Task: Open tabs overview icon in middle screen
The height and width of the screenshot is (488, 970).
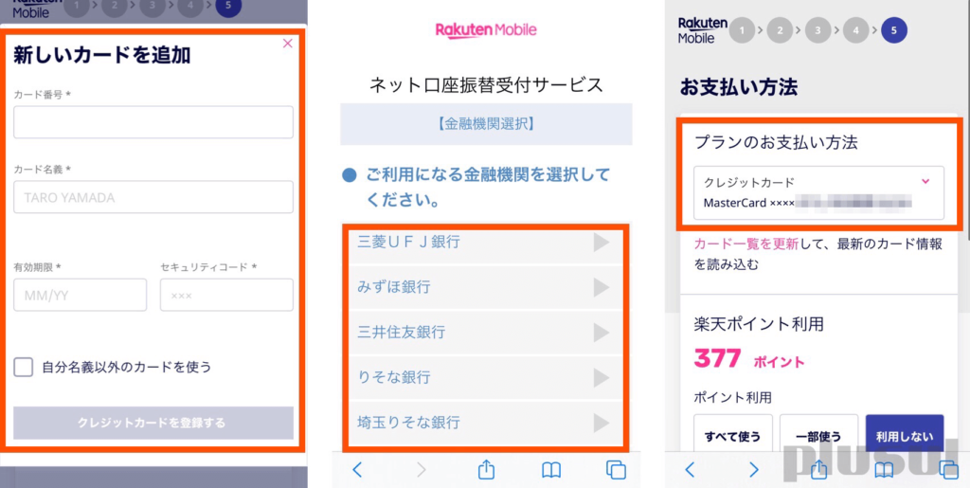Action: point(616,471)
